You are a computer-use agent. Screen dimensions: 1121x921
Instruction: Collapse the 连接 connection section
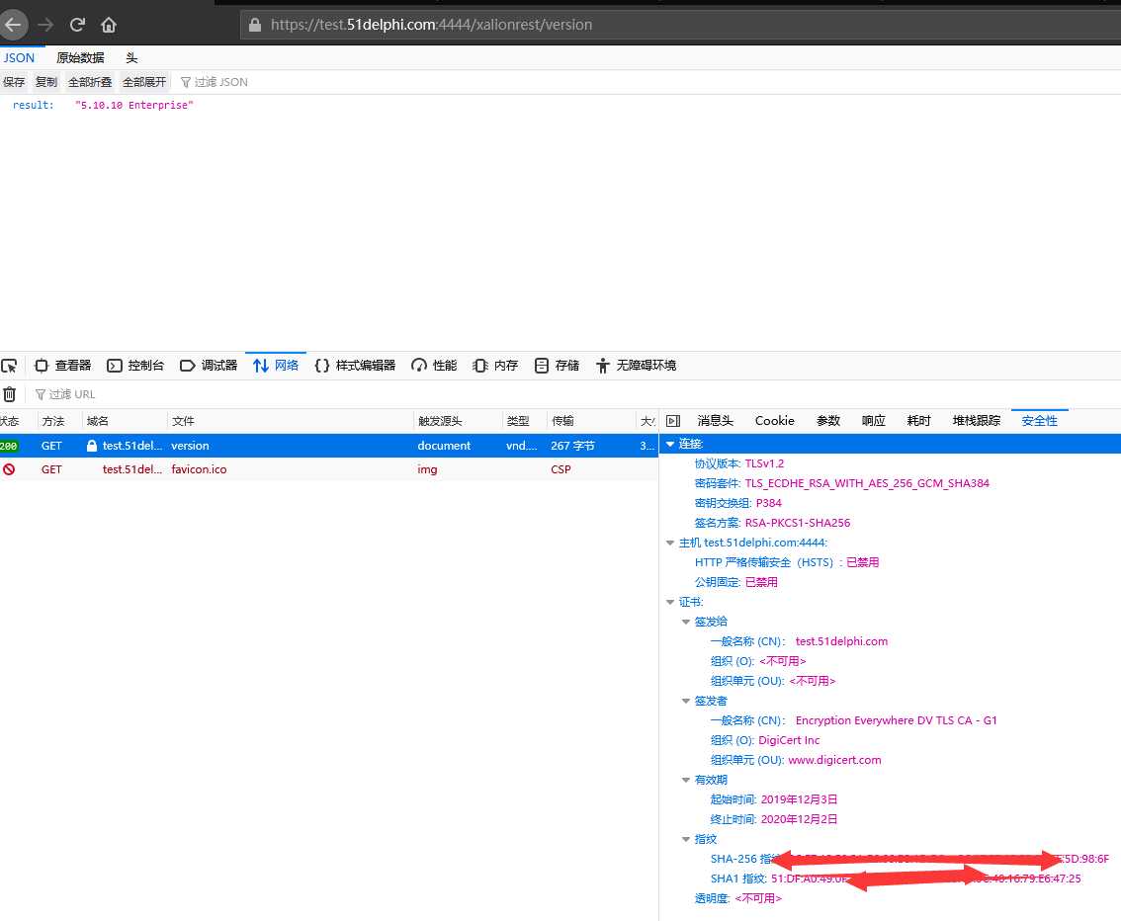click(670, 444)
